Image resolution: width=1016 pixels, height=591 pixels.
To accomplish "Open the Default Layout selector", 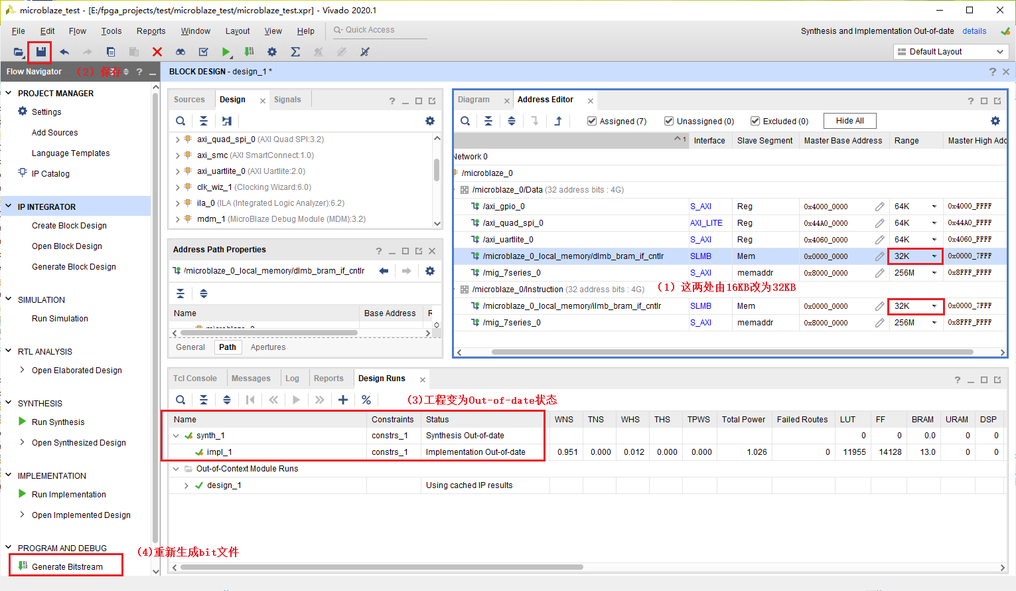I will 950,51.
